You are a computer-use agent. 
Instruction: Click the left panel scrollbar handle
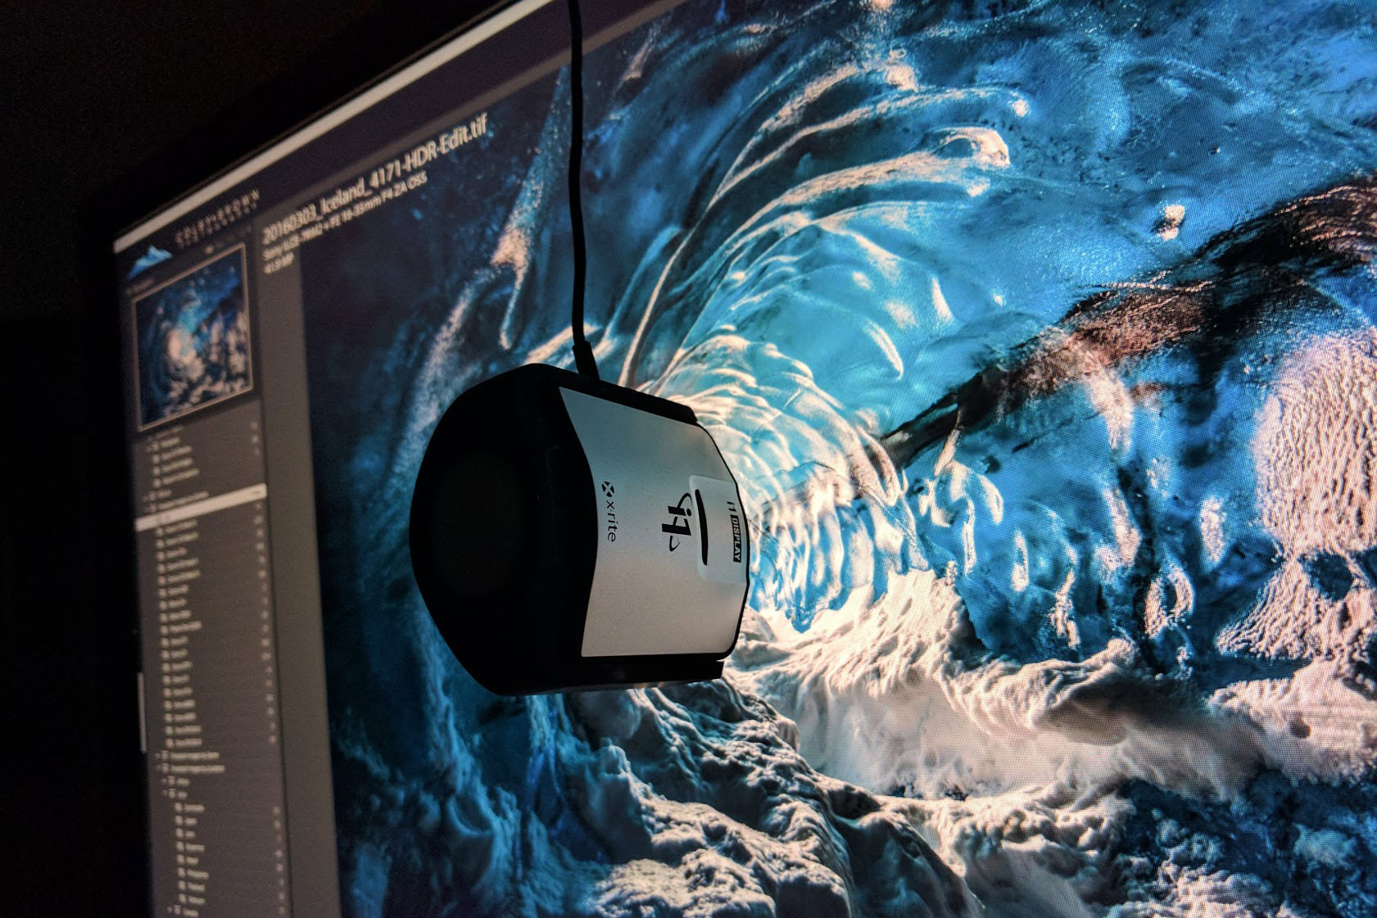click(x=141, y=711)
